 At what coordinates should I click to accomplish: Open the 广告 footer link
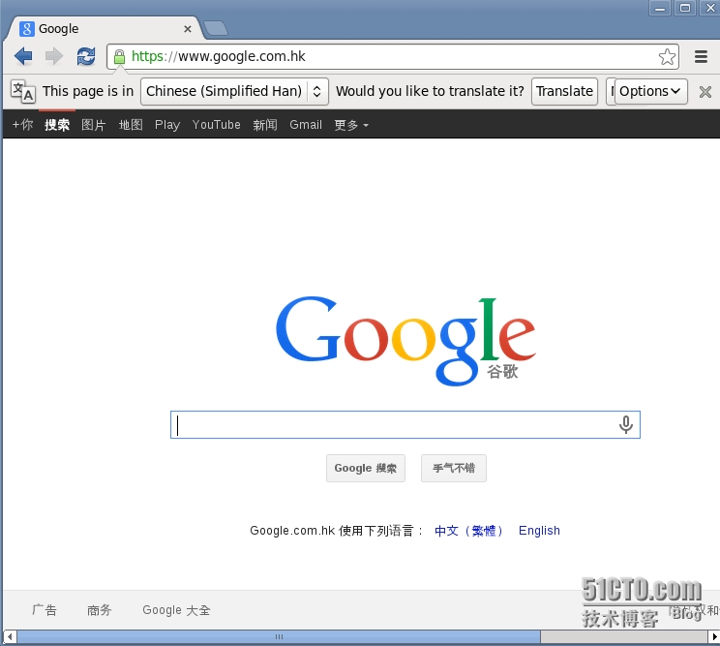click(45, 610)
